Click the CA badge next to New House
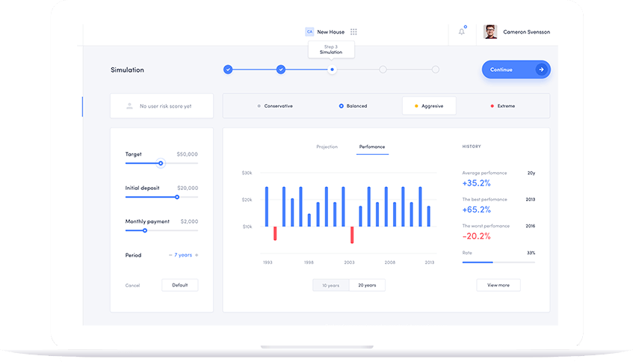 [309, 32]
